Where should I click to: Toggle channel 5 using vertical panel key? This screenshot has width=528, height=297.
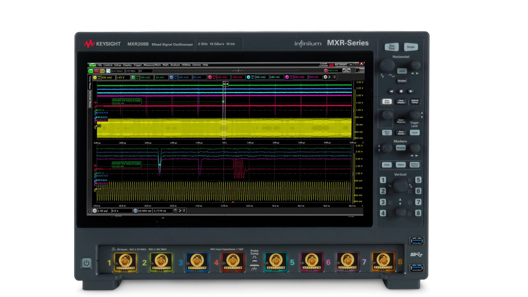pos(418,180)
